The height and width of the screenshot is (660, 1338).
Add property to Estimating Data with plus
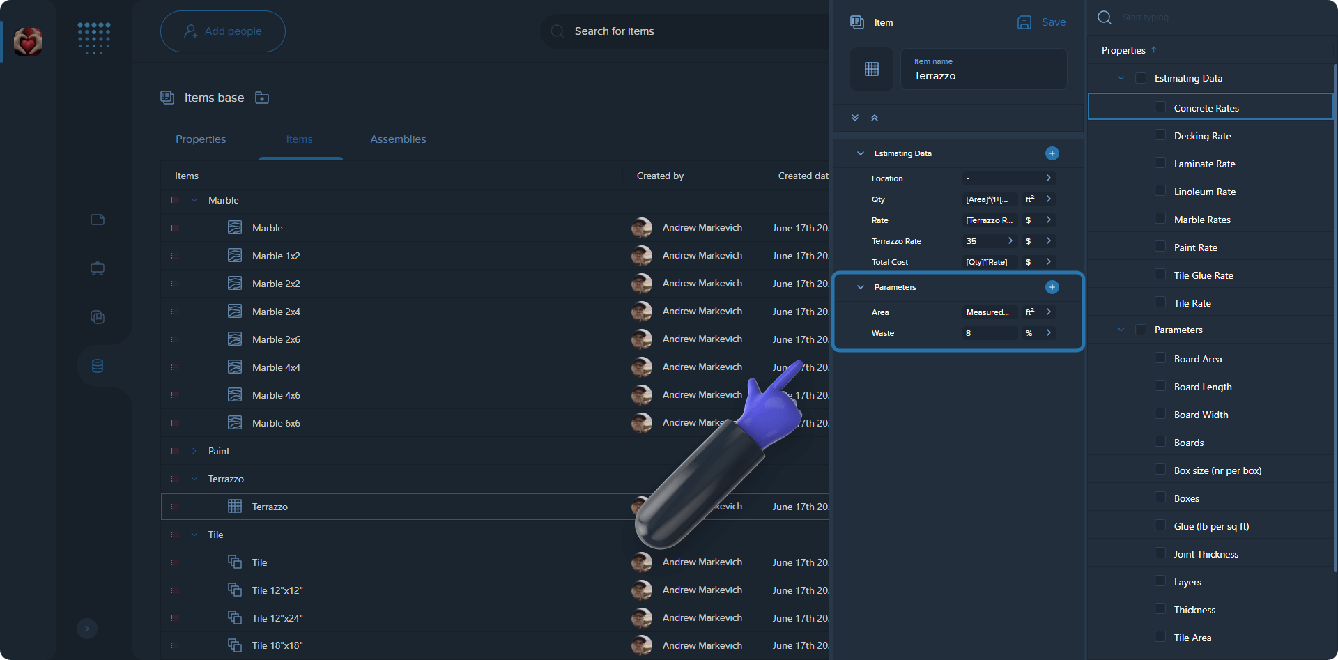(x=1052, y=153)
